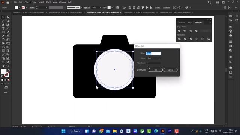Select the Rotate tool
The width and height of the screenshot is (240, 135).
click(3, 40)
